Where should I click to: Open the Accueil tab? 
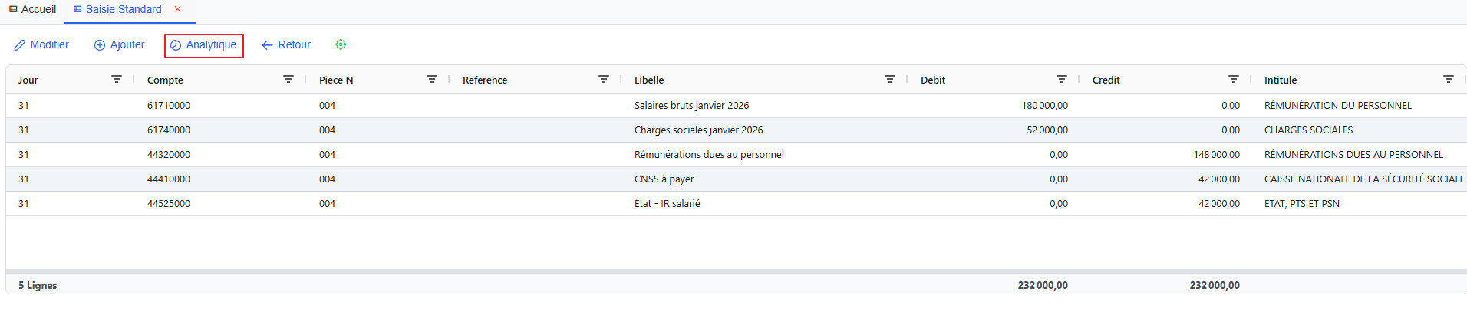tap(32, 9)
